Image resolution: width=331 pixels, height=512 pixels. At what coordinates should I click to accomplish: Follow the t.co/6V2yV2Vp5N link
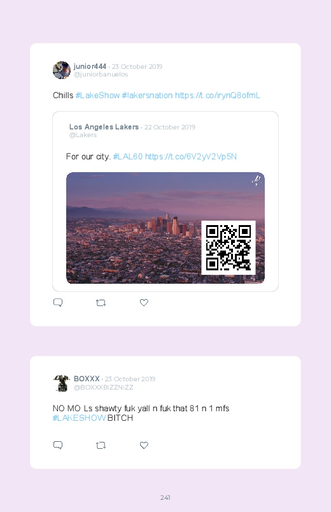click(191, 156)
